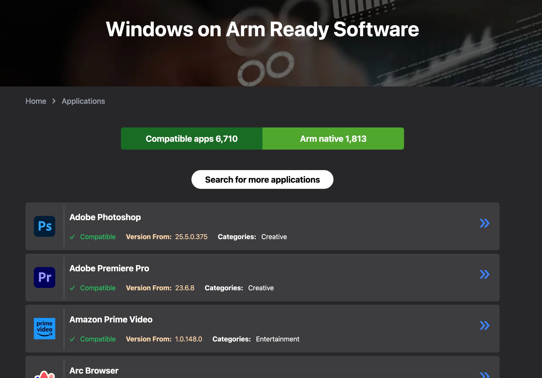
Task: Click the breadcrumb separator chevron after Home
Action: pyautogui.click(x=54, y=101)
